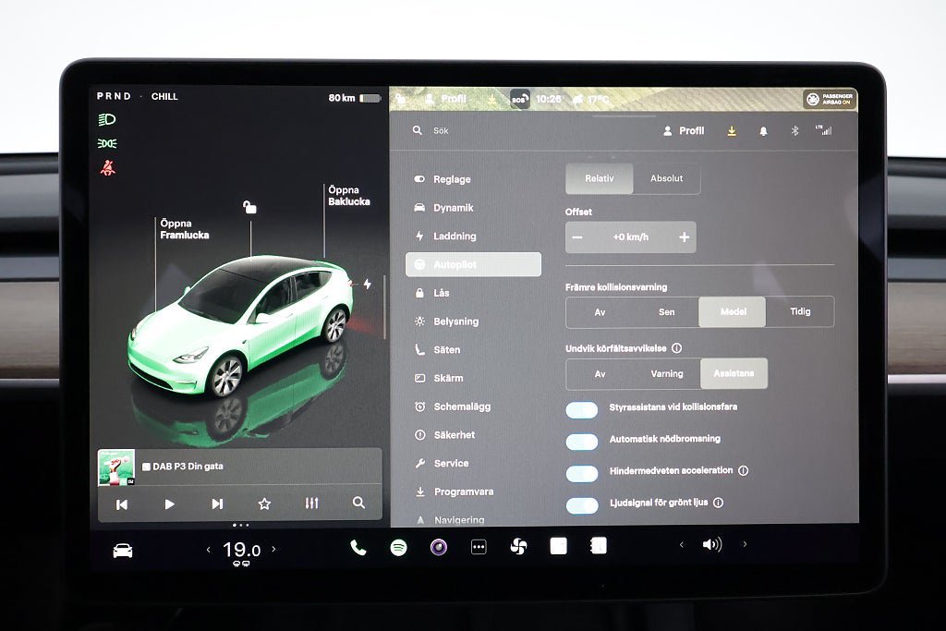Screen dimensions: 946x631
Task: Raise the volume with right chevron
Action: pos(745,545)
